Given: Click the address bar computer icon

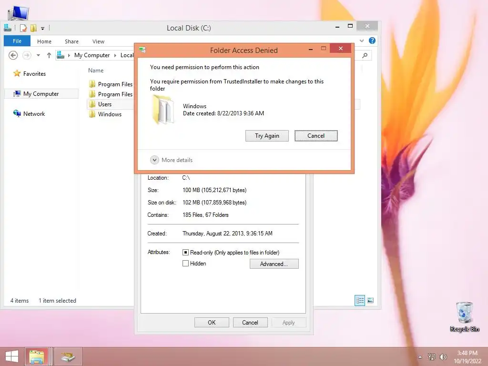Looking at the screenshot, I should (61, 55).
